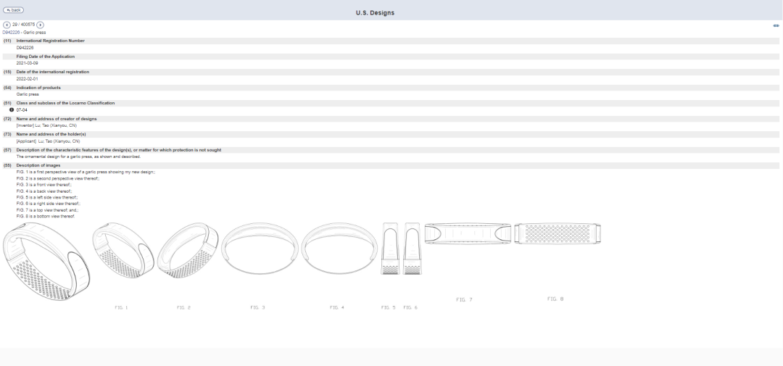Click the field code '(54)'
The image size is (783, 366).
tap(7, 88)
